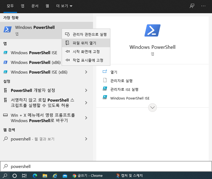Image resolution: width=212 pixels, height=179 pixels.
Task: Click the magnifier icon beside powershell web result
Action: 5,139
